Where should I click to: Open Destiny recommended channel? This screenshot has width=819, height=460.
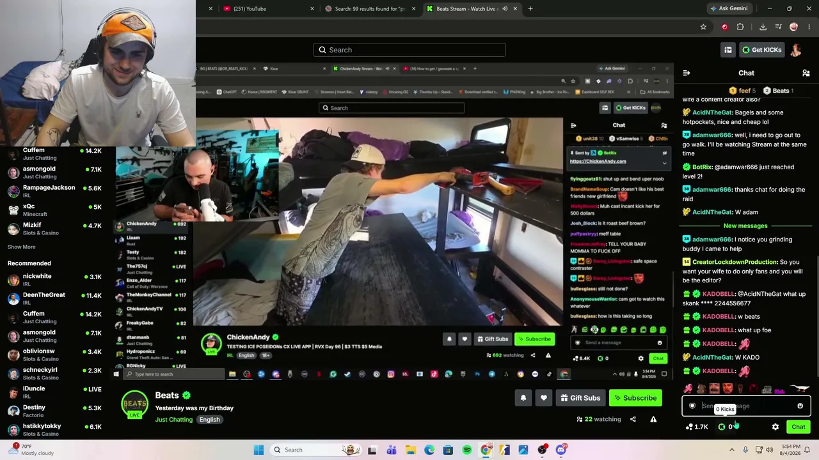click(54, 411)
